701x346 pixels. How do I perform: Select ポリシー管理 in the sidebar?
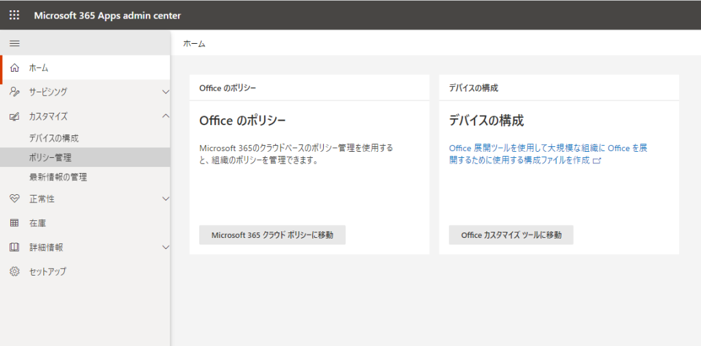tap(50, 157)
